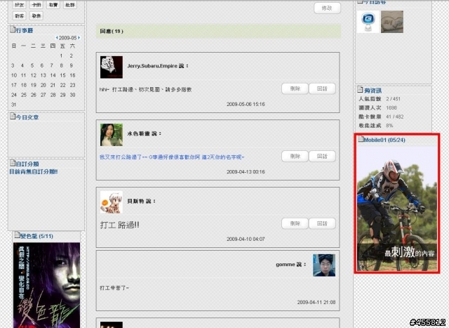Viewport: 449px width, 328px height.
Task: Select day 31 in the calendar
Action: tap(14, 105)
